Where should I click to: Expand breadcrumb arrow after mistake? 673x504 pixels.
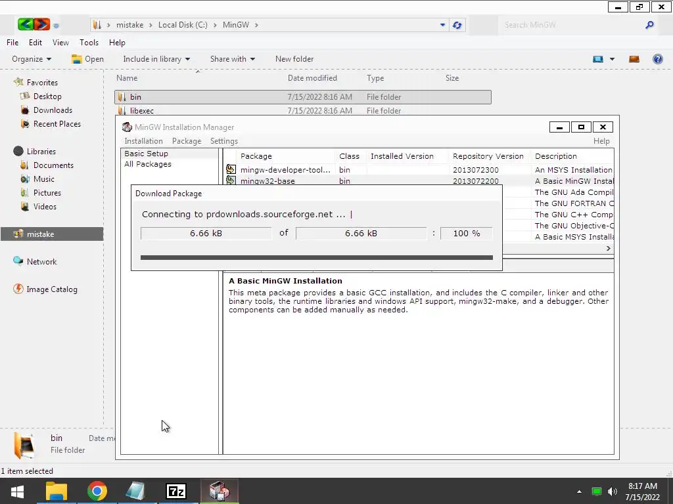point(151,25)
